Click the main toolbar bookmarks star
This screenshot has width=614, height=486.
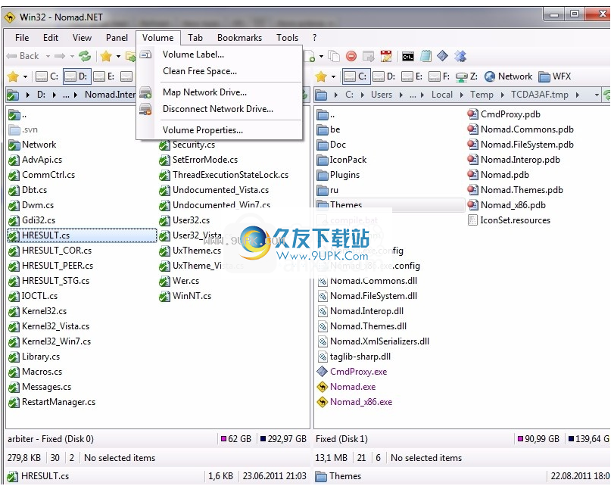[106, 56]
